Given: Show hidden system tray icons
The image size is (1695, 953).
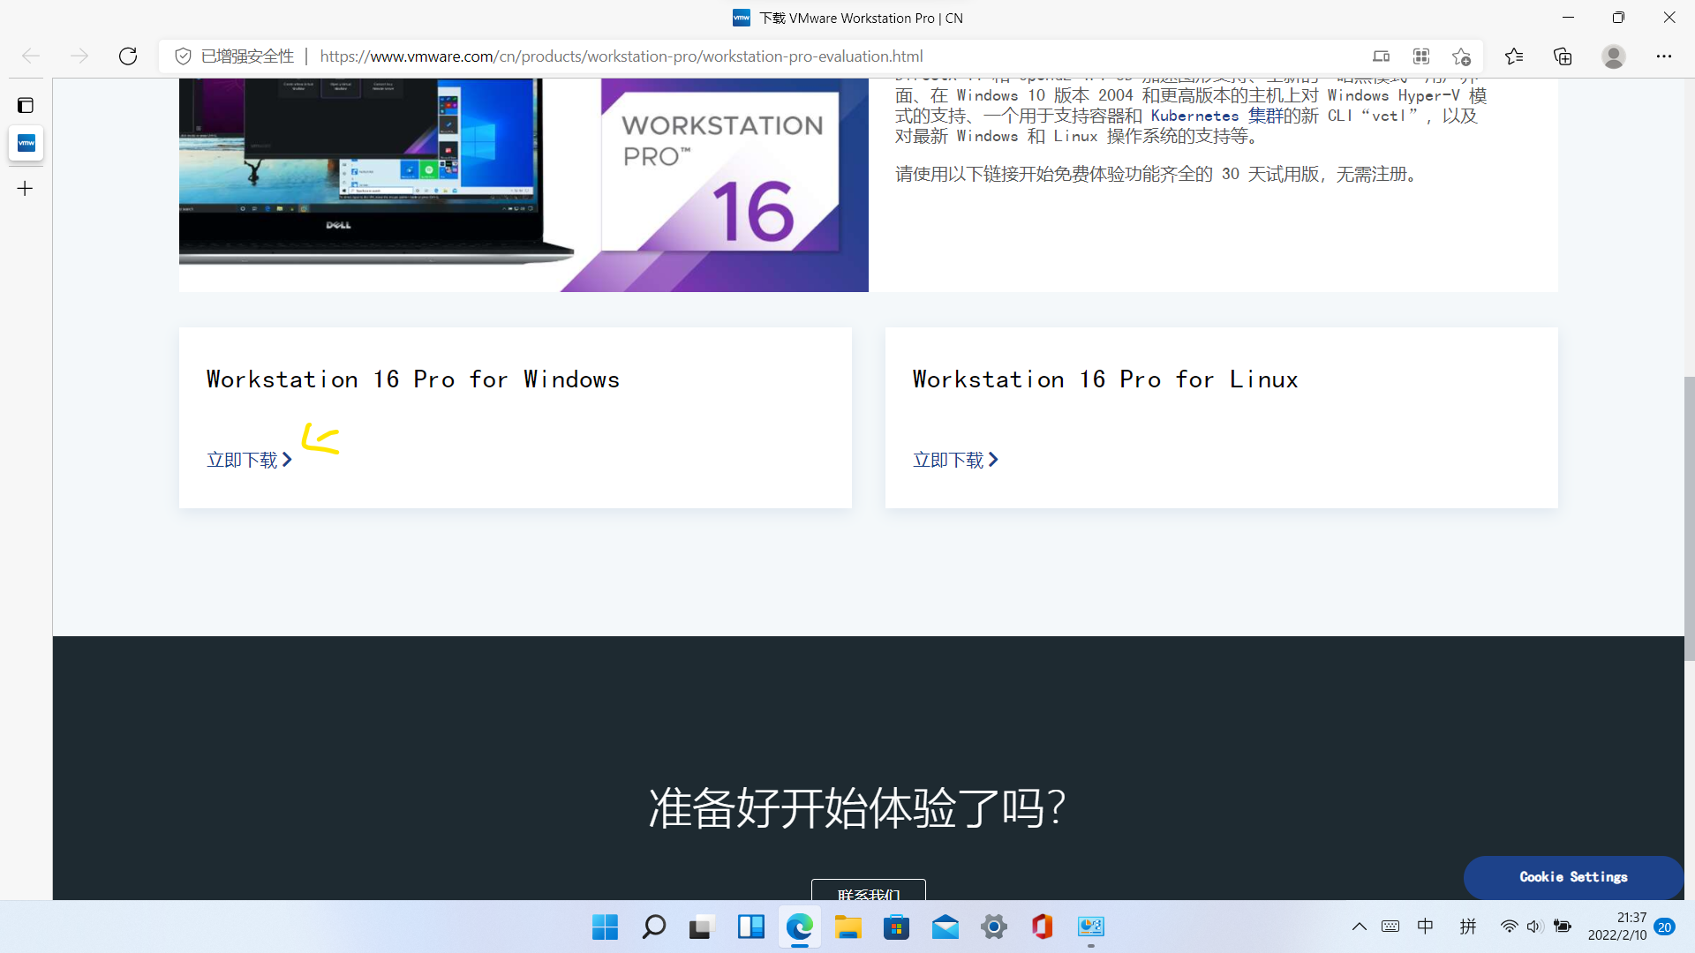Looking at the screenshot, I should tap(1360, 927).
